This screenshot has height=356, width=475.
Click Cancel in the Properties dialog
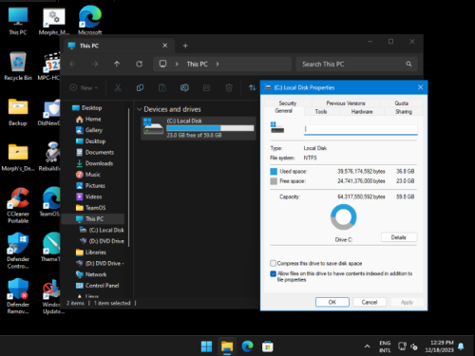coord(370,302)
